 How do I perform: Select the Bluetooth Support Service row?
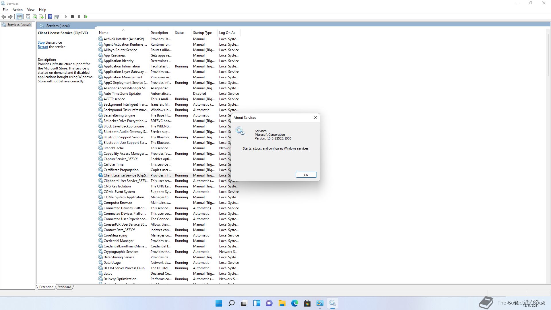(165, 137)
